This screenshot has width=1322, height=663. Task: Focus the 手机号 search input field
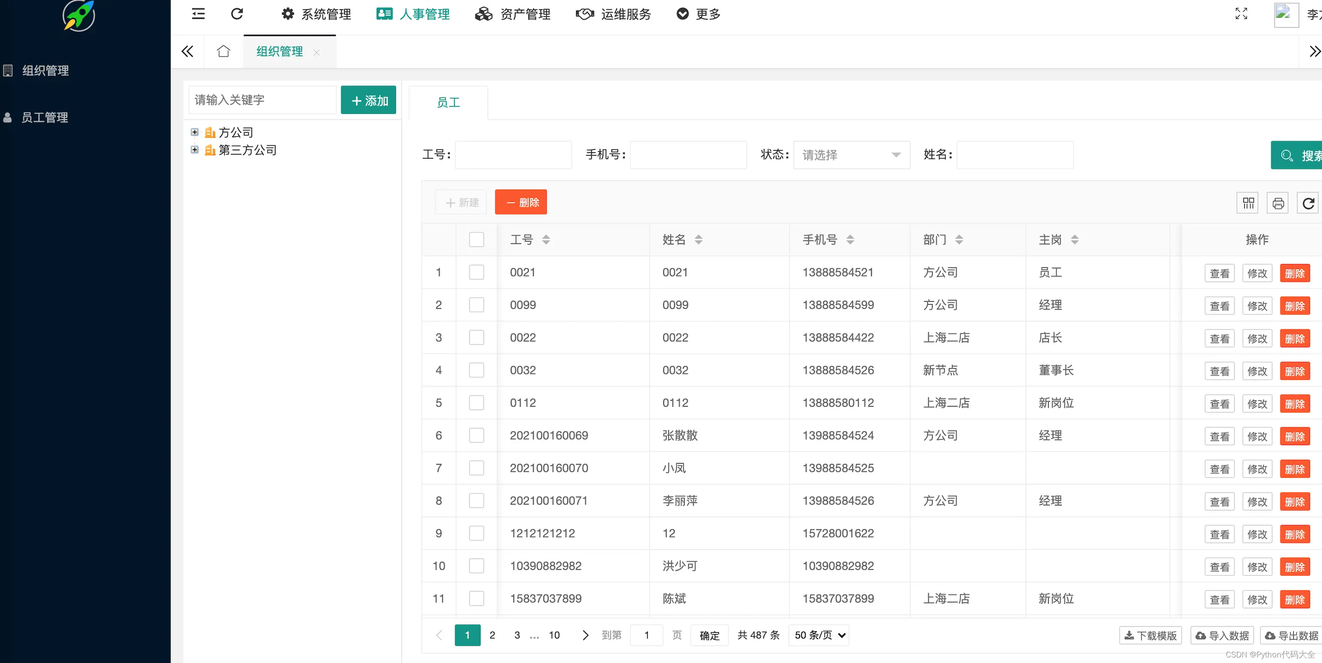click(x=688, y=155)
